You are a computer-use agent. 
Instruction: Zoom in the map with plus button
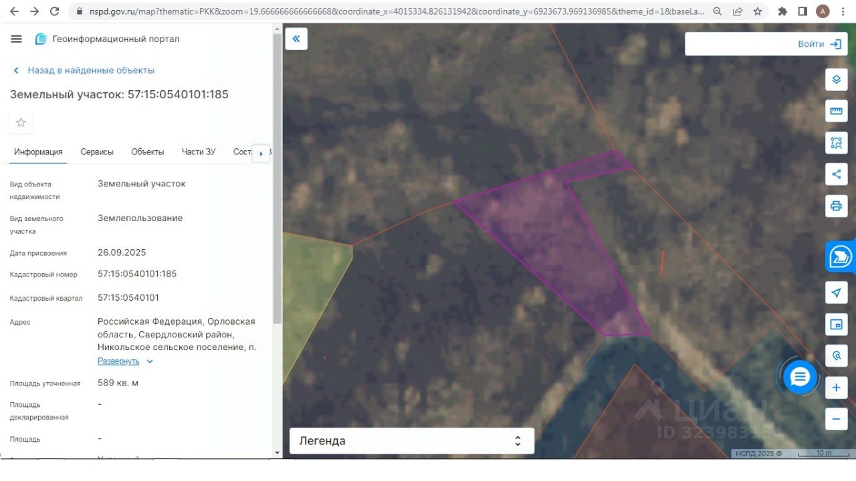tap(836, 387)
